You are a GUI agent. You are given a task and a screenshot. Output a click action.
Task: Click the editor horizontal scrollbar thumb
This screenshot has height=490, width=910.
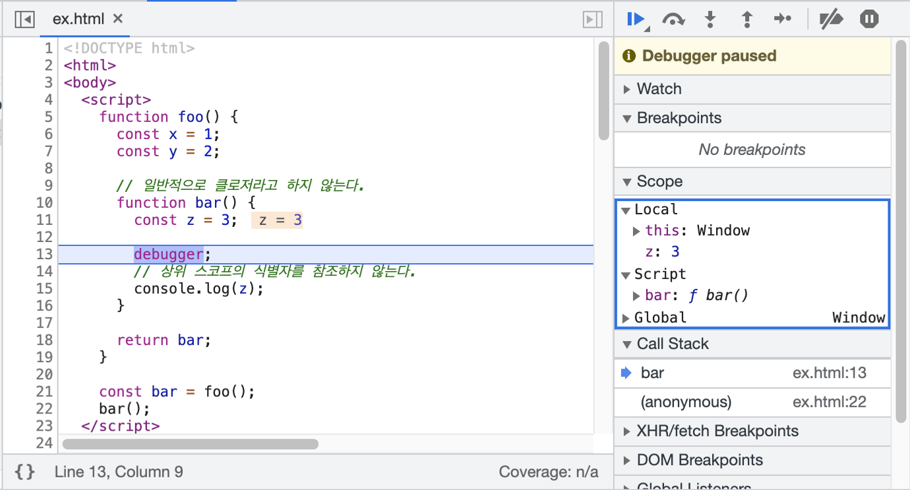point(191,444)
